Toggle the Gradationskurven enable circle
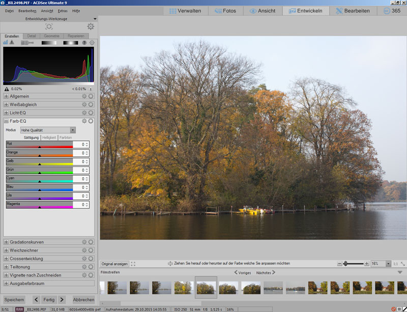The height and width of the screenshot is (312, 407). click(x=91, y=242)
